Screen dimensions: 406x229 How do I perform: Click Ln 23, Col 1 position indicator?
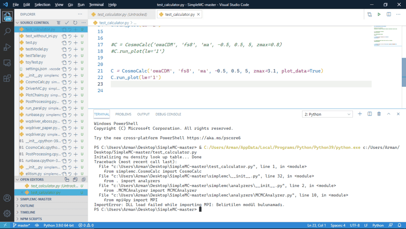316,225
